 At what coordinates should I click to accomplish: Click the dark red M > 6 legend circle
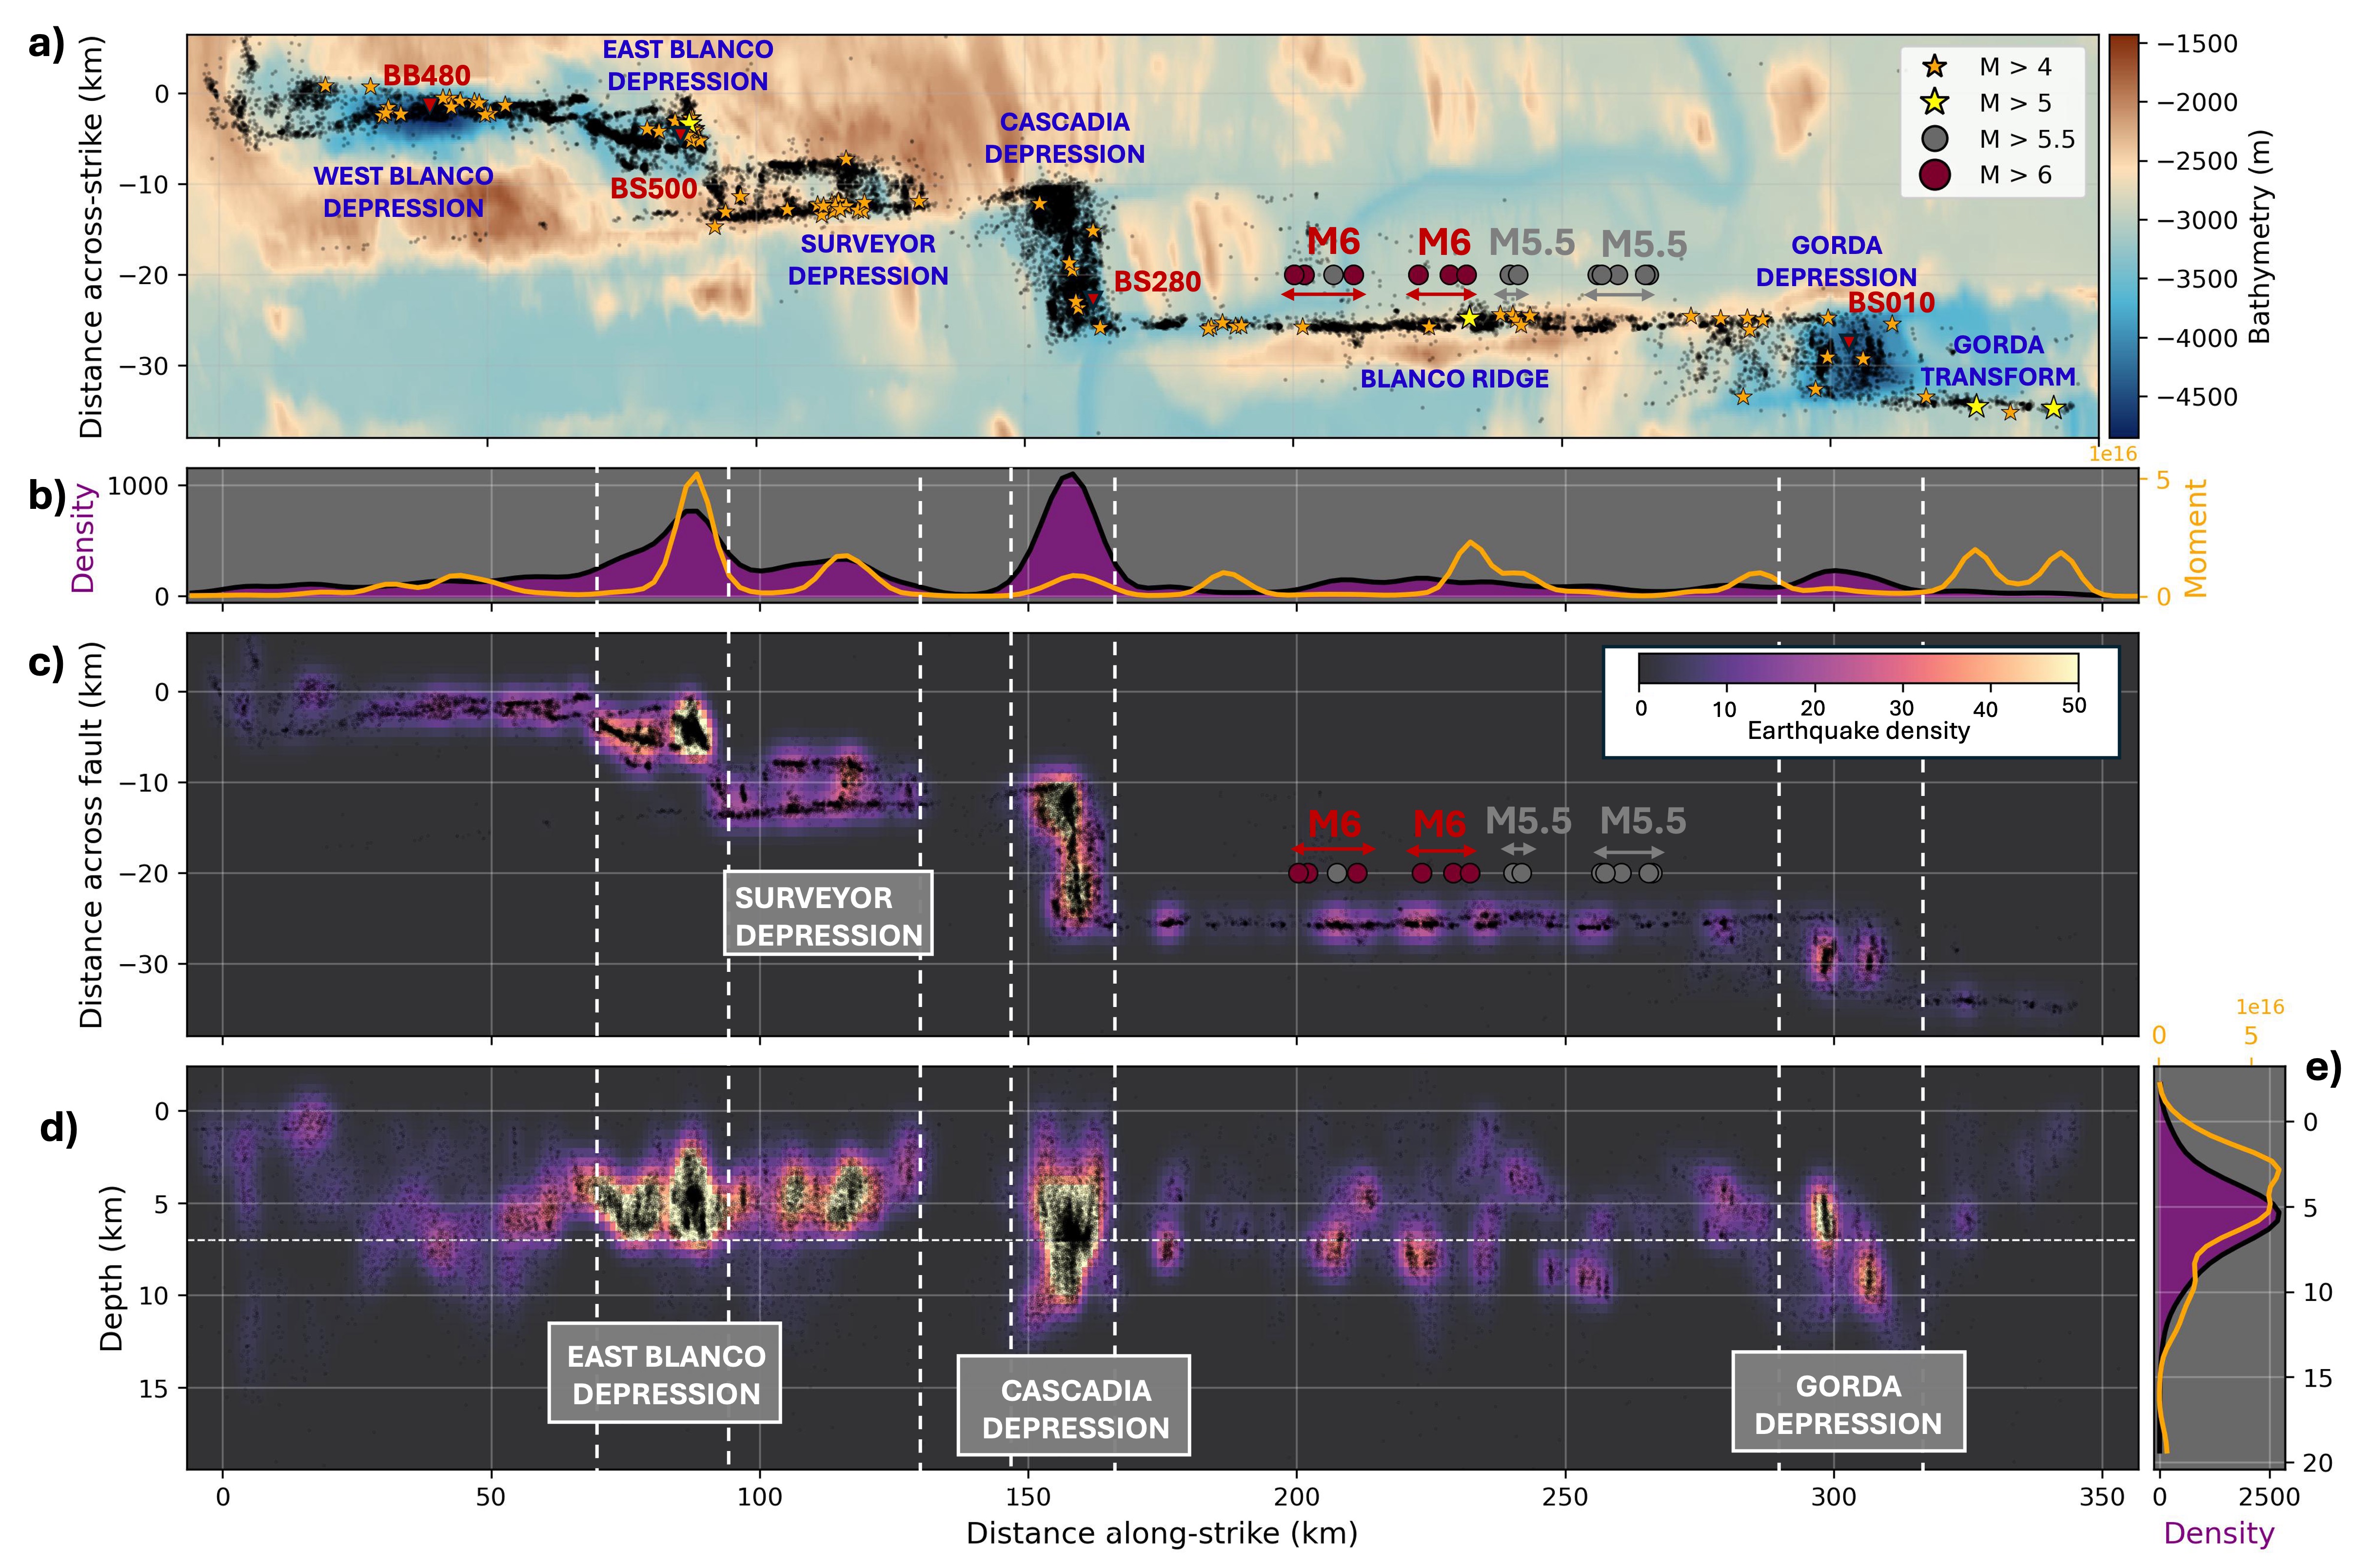pyautogui.click(x=1935, y=175)
